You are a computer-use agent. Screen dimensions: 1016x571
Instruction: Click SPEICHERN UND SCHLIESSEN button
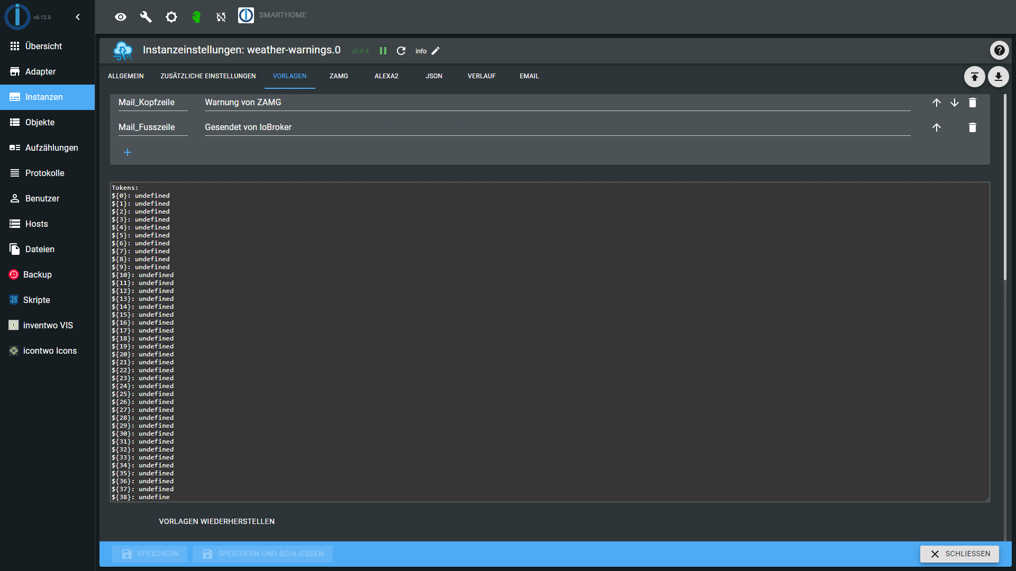tap(262, 554)
